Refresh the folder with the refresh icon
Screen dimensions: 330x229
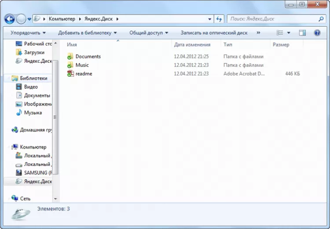tap(219, 19)
